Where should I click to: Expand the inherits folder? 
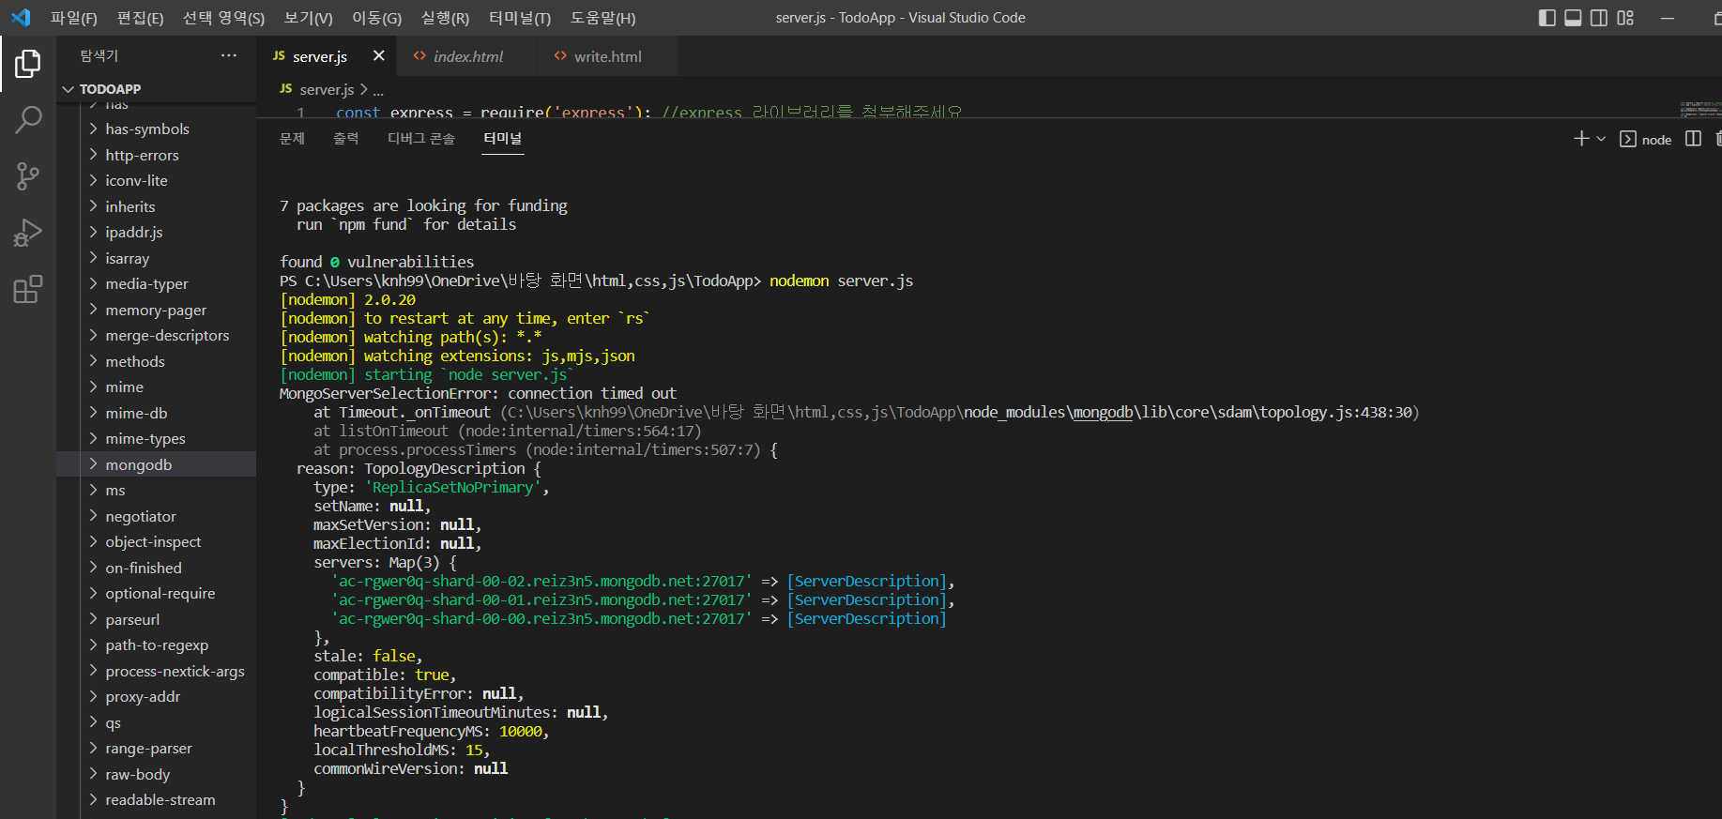pos(156,206)
